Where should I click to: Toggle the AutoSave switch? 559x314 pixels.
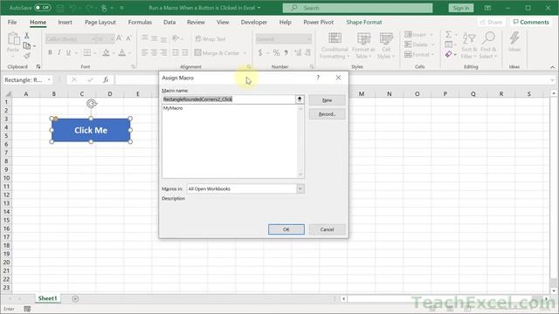tap(43, 8)
